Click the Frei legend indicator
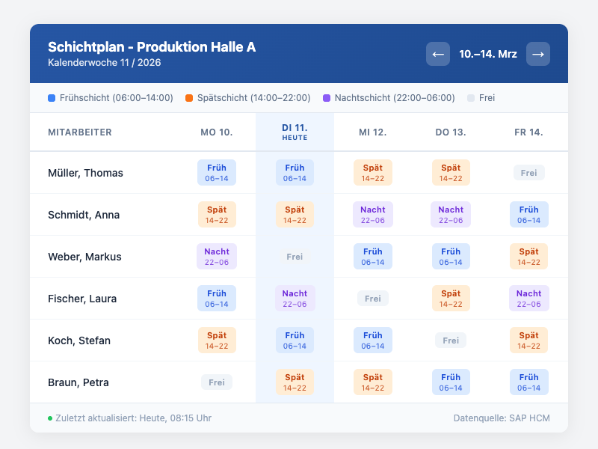The image size is (598, 449). [x=471, y=97]
